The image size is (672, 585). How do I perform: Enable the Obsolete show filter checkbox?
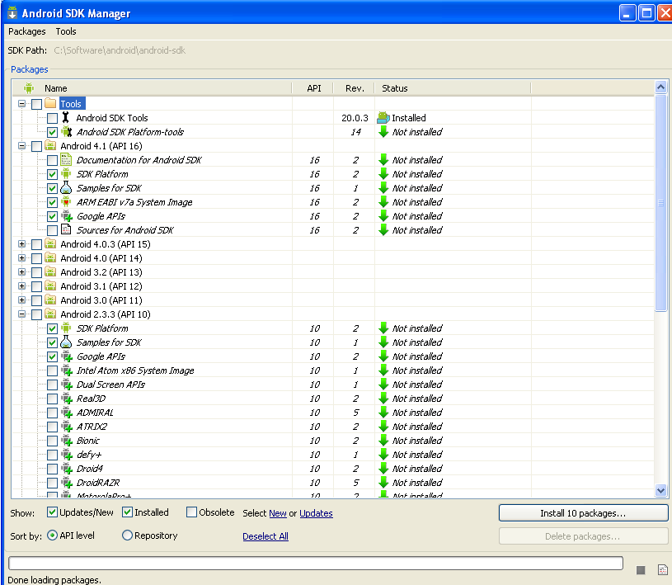[x=191, y=512]
